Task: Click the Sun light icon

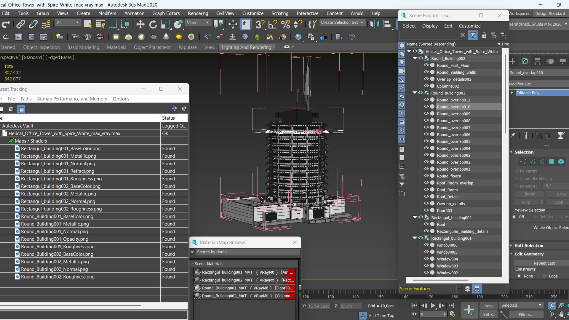Action: [179, 37]
